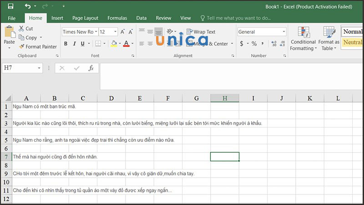Image resolution: width=364 pixels, height=205 pixels.
Task: Click the Select All corner triangle
Action: [8, 98]
